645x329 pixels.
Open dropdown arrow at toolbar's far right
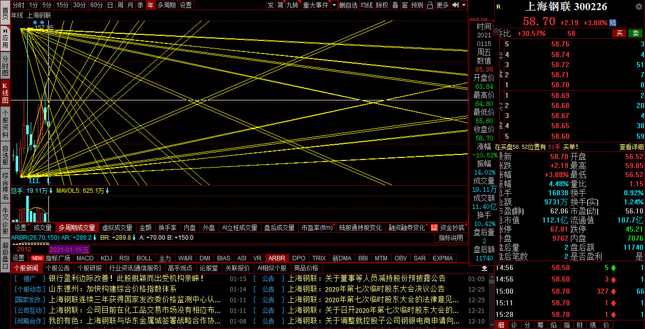[464, 5]
